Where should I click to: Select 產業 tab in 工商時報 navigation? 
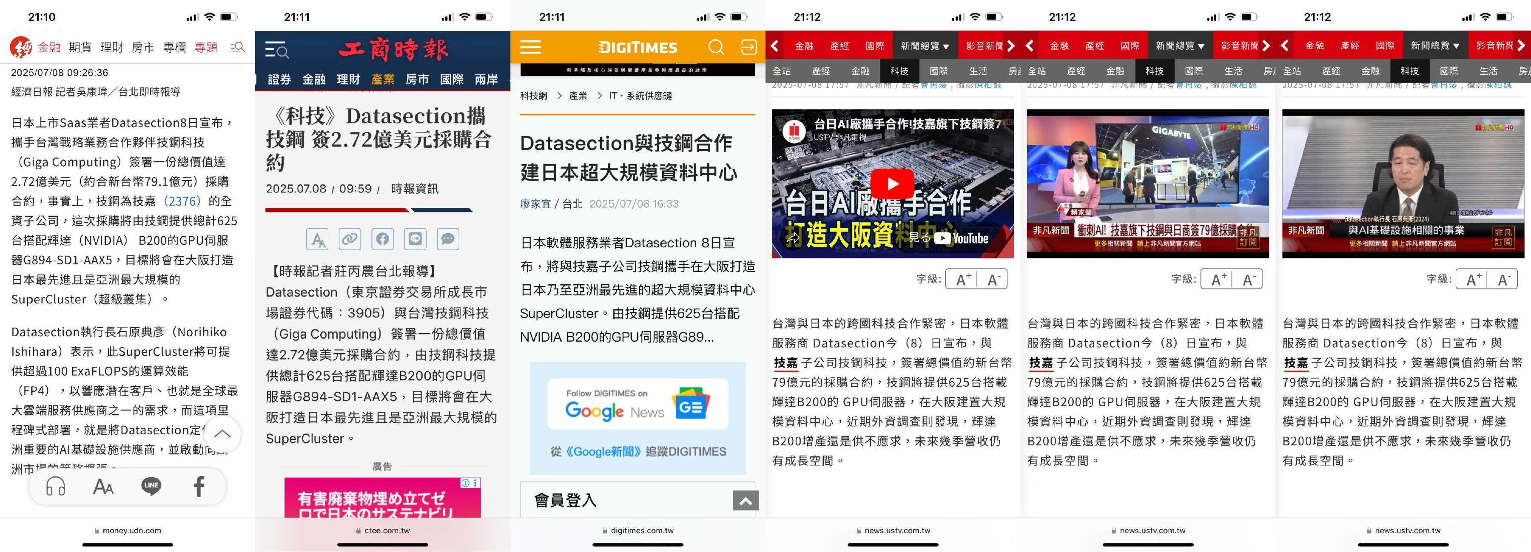(x=382, y=79)
